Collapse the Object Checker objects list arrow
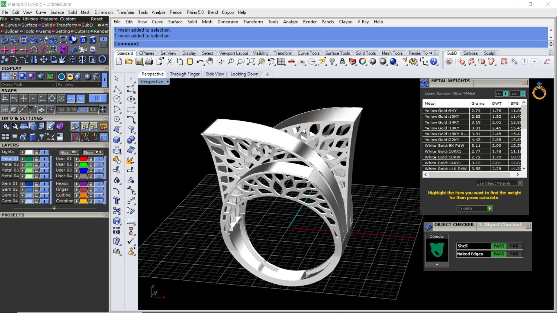557x313 pixels. (437, 265)
